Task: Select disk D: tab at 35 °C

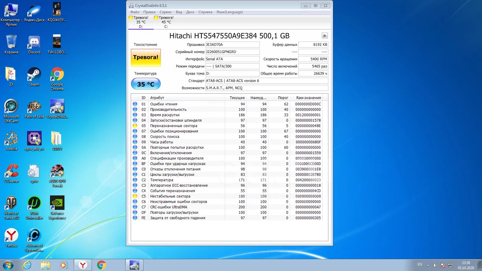Action: pyautogui.click(x=141, y=22)
